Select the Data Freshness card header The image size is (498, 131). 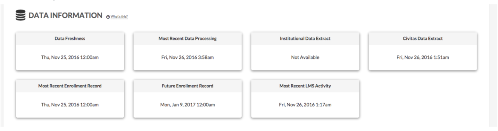(x=70, y=39)
